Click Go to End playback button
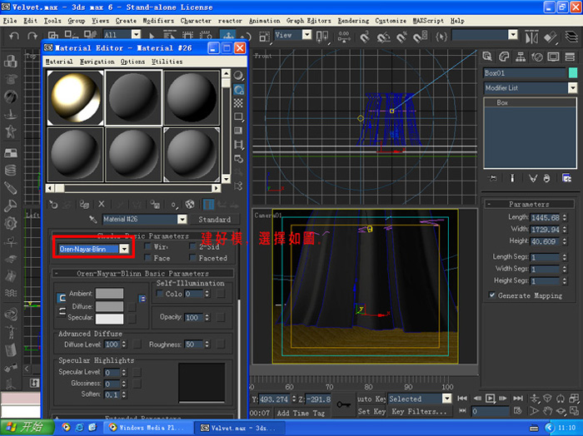The width and height of the screenshot is (583, 436). click(518, 398)
